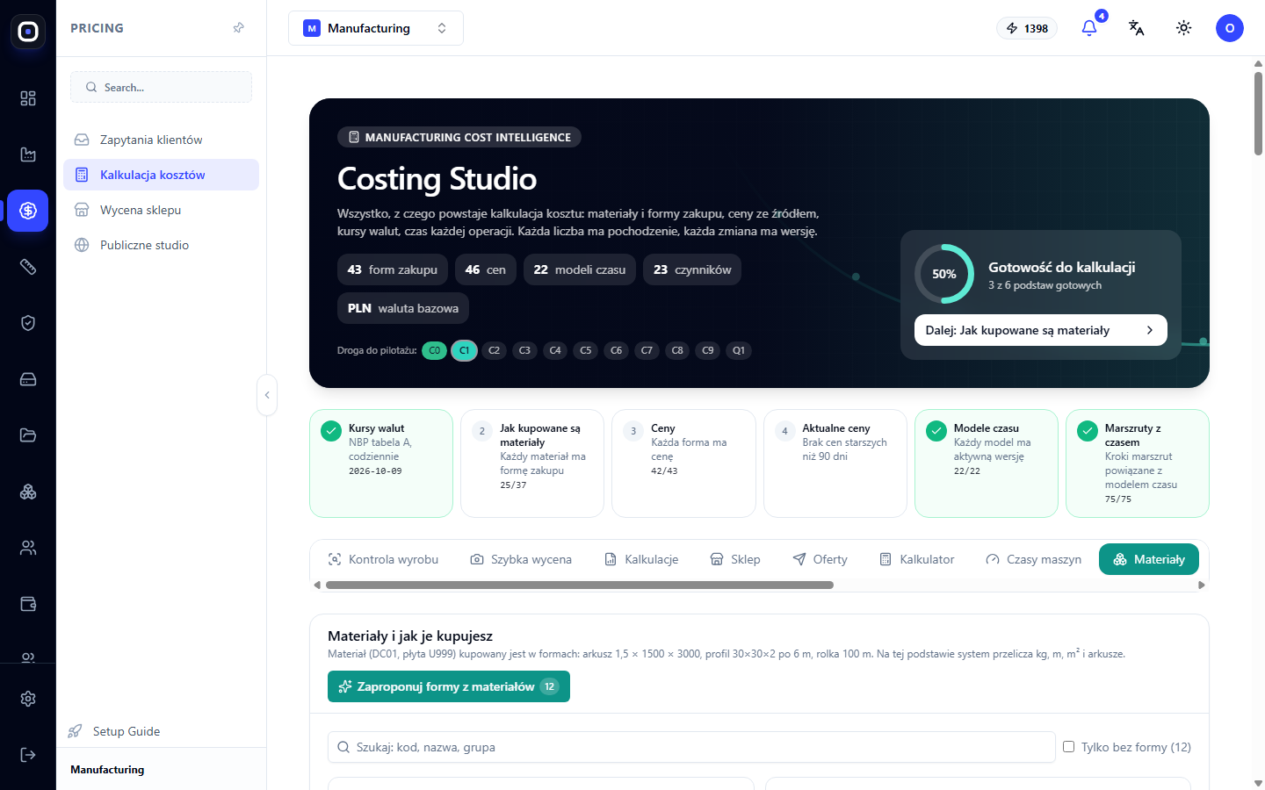Open "Zapytania klientów" in the sidebar
This screenshot has width=1265, height=790.
(x=161, y=140)
